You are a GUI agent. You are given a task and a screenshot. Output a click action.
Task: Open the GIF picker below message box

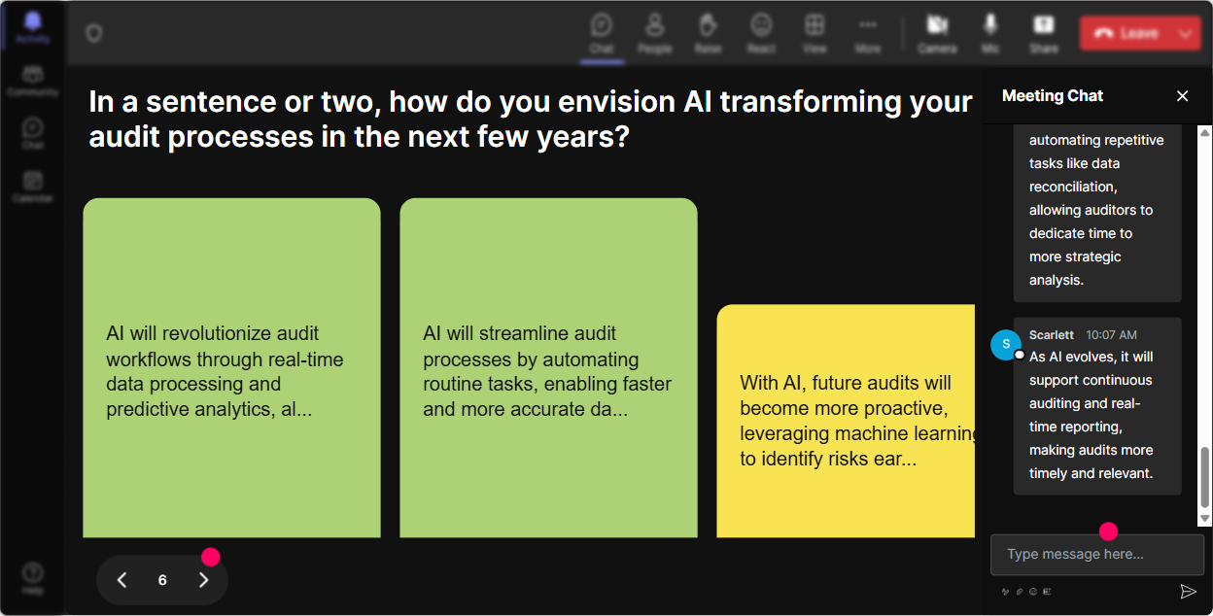click(x=1047, y=591)
